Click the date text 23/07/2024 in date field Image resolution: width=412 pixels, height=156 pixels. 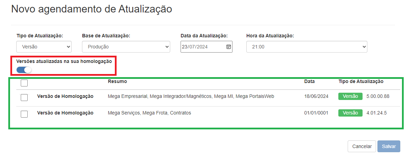(x=195, y=47)
